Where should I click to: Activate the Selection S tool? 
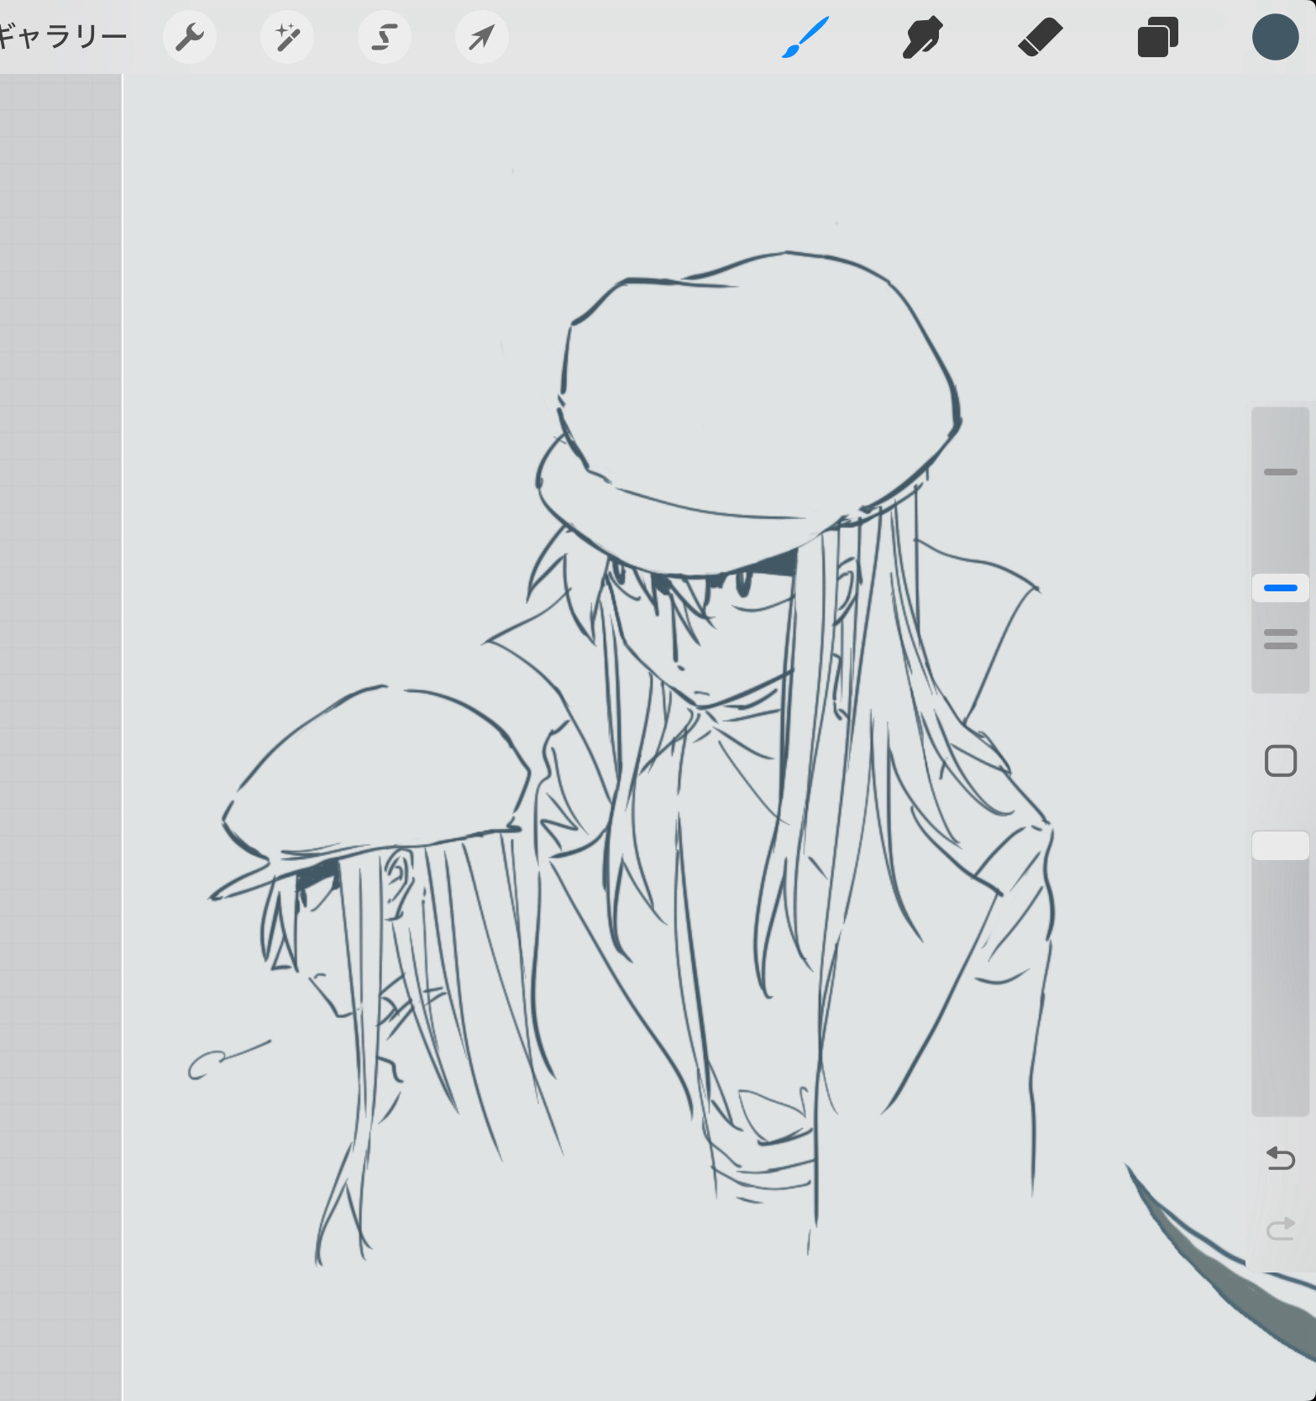pos(385,37)
